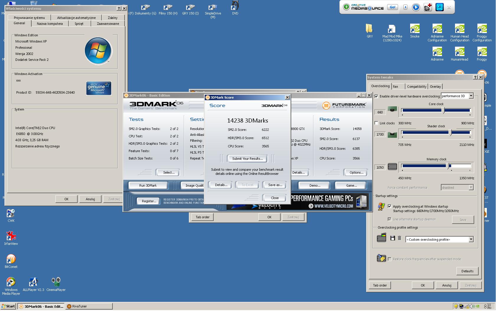The height and width of the screenshot is (311, 496).
Task: Click Select button under 3DMark06 Tests
Action: pyautogui.click(x=169, y=172)
